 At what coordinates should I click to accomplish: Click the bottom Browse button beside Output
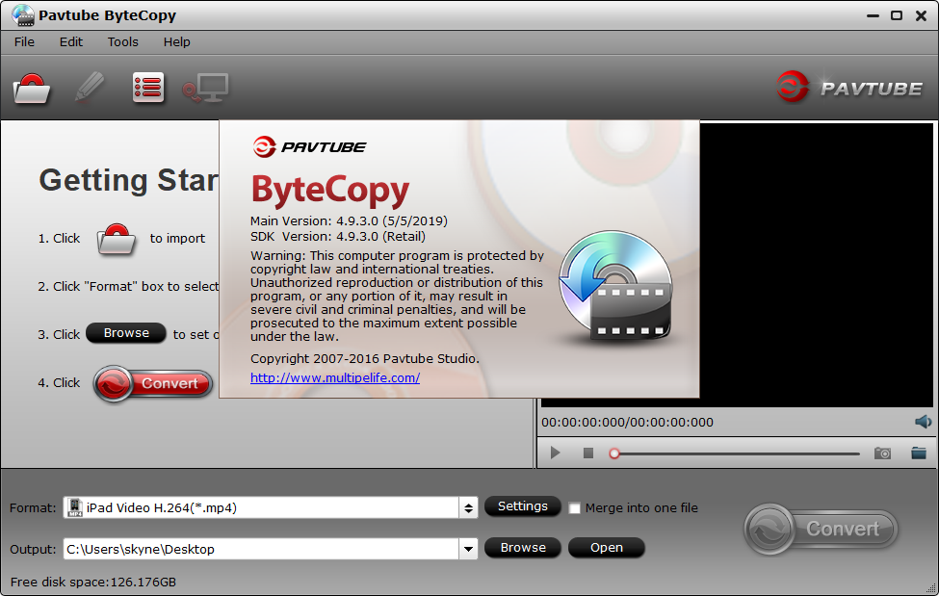pyautogui.click(x=522, y=548)
